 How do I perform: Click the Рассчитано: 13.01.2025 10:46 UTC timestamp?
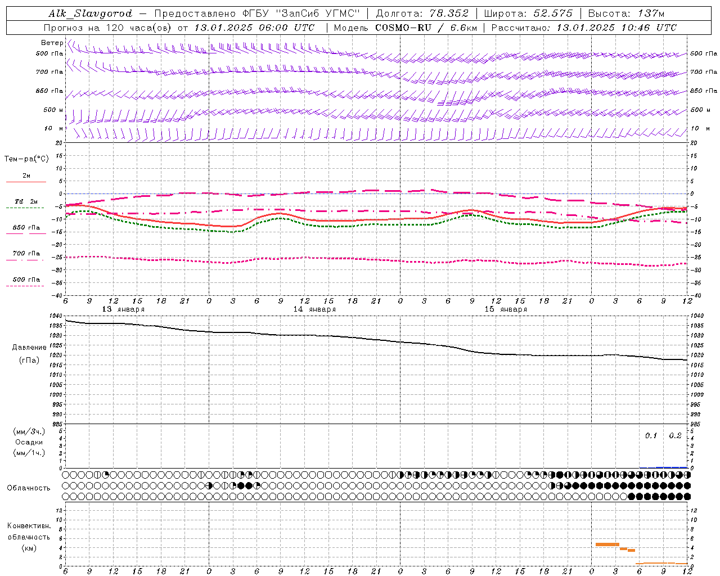click(x=584, y=28)
